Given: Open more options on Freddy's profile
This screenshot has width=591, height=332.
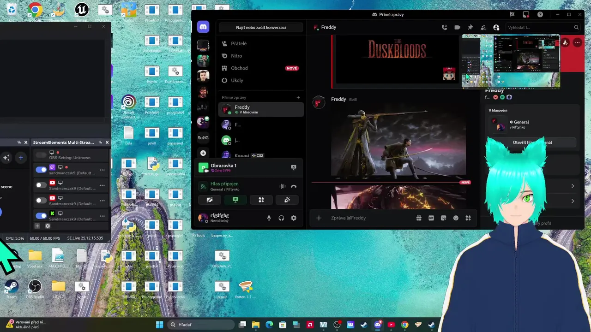Looking at the screenshot, I should tap(577, 42).
